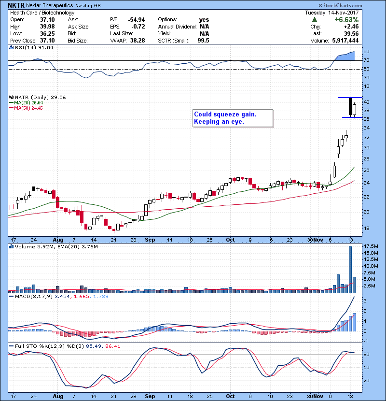Click the VWAP value 38.28
The width and height of the screenshot is (386, 401).
pyautogui.click(x=138, y=41)
